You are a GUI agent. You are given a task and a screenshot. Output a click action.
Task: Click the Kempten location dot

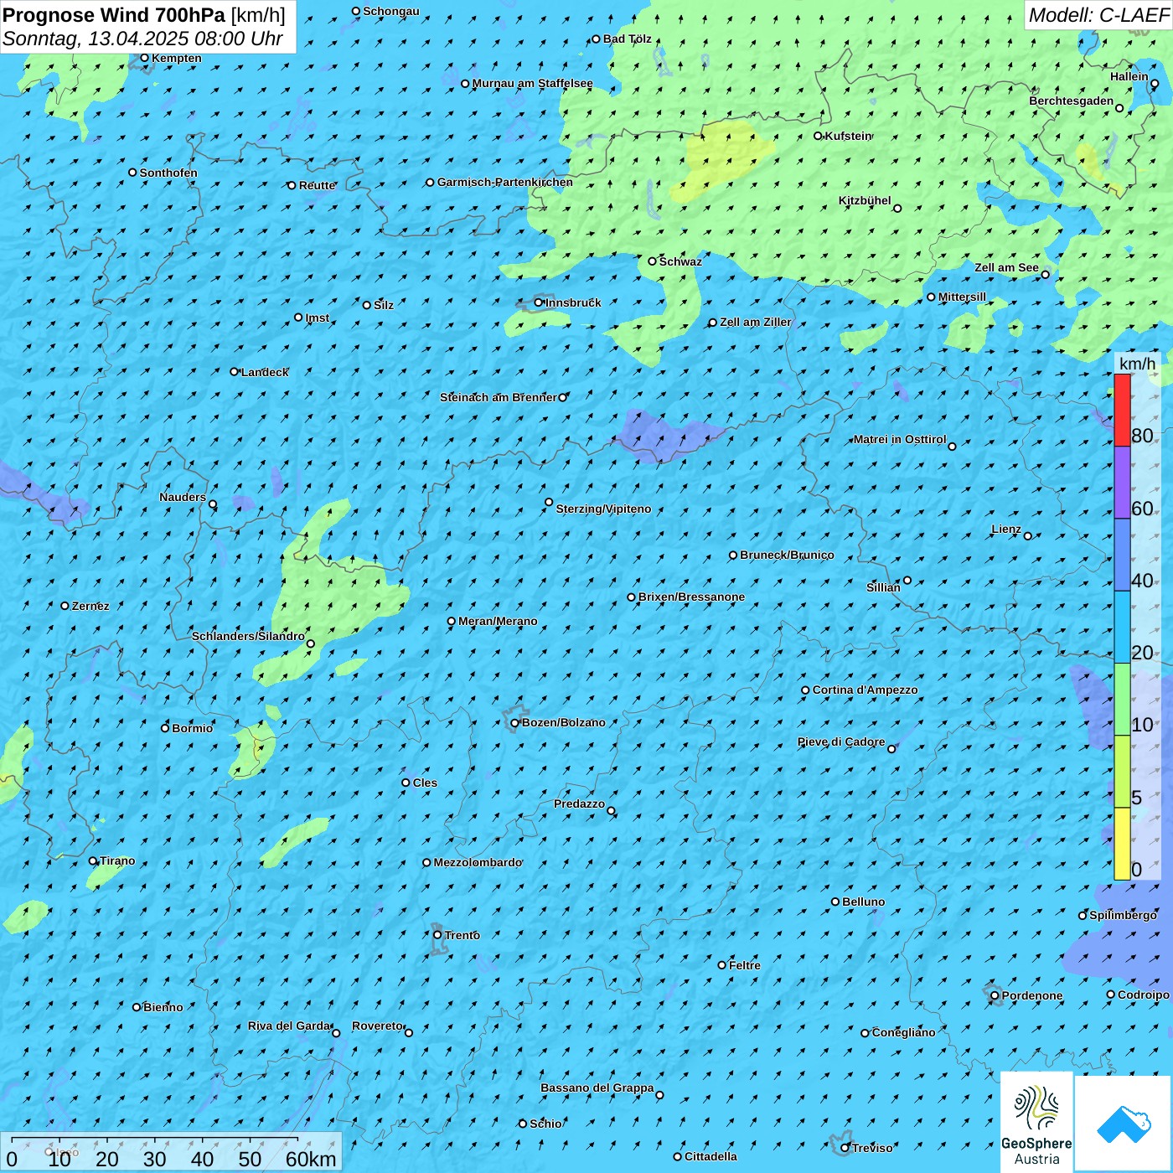coord(144,58)
